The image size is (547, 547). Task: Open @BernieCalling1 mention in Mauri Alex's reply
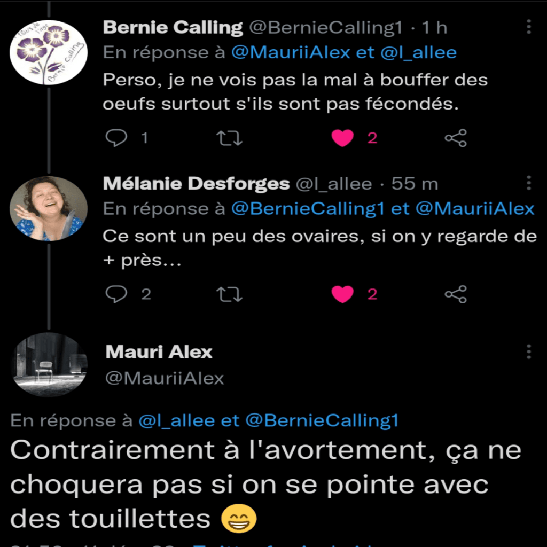coord(322,421)
